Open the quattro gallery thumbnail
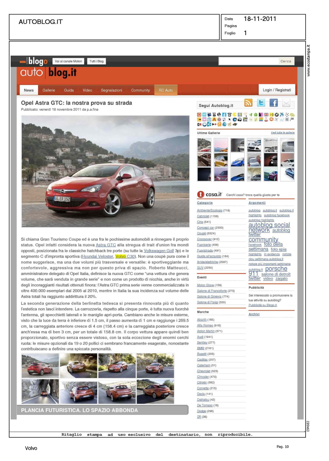 [x=271, y=145]
